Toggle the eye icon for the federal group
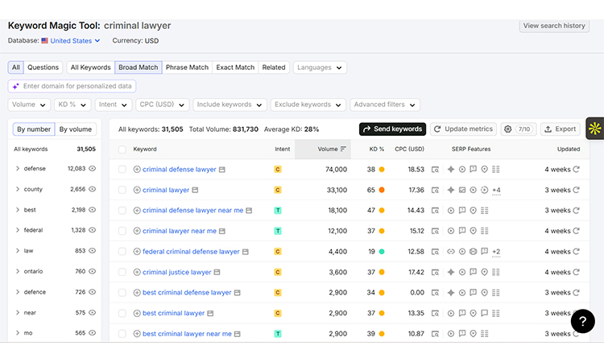 coord(92,230)
